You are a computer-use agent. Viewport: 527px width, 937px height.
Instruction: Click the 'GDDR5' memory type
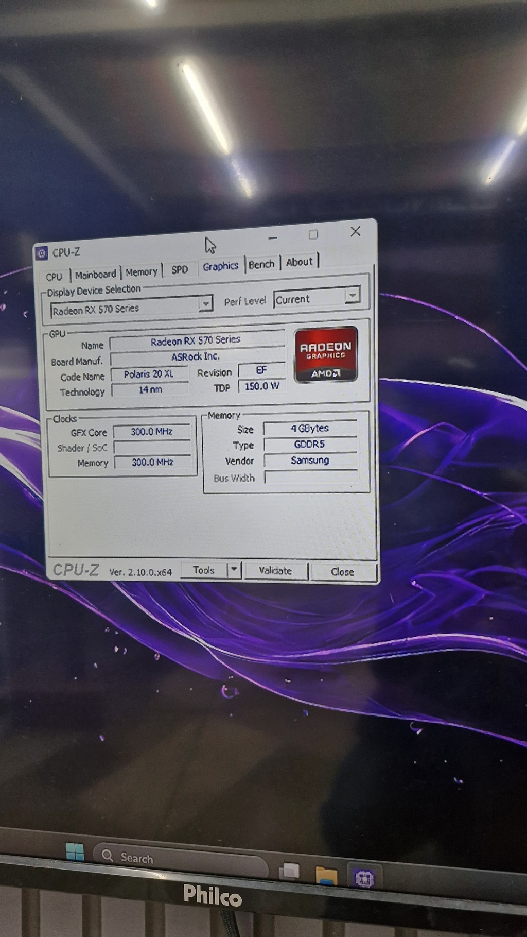310,444
